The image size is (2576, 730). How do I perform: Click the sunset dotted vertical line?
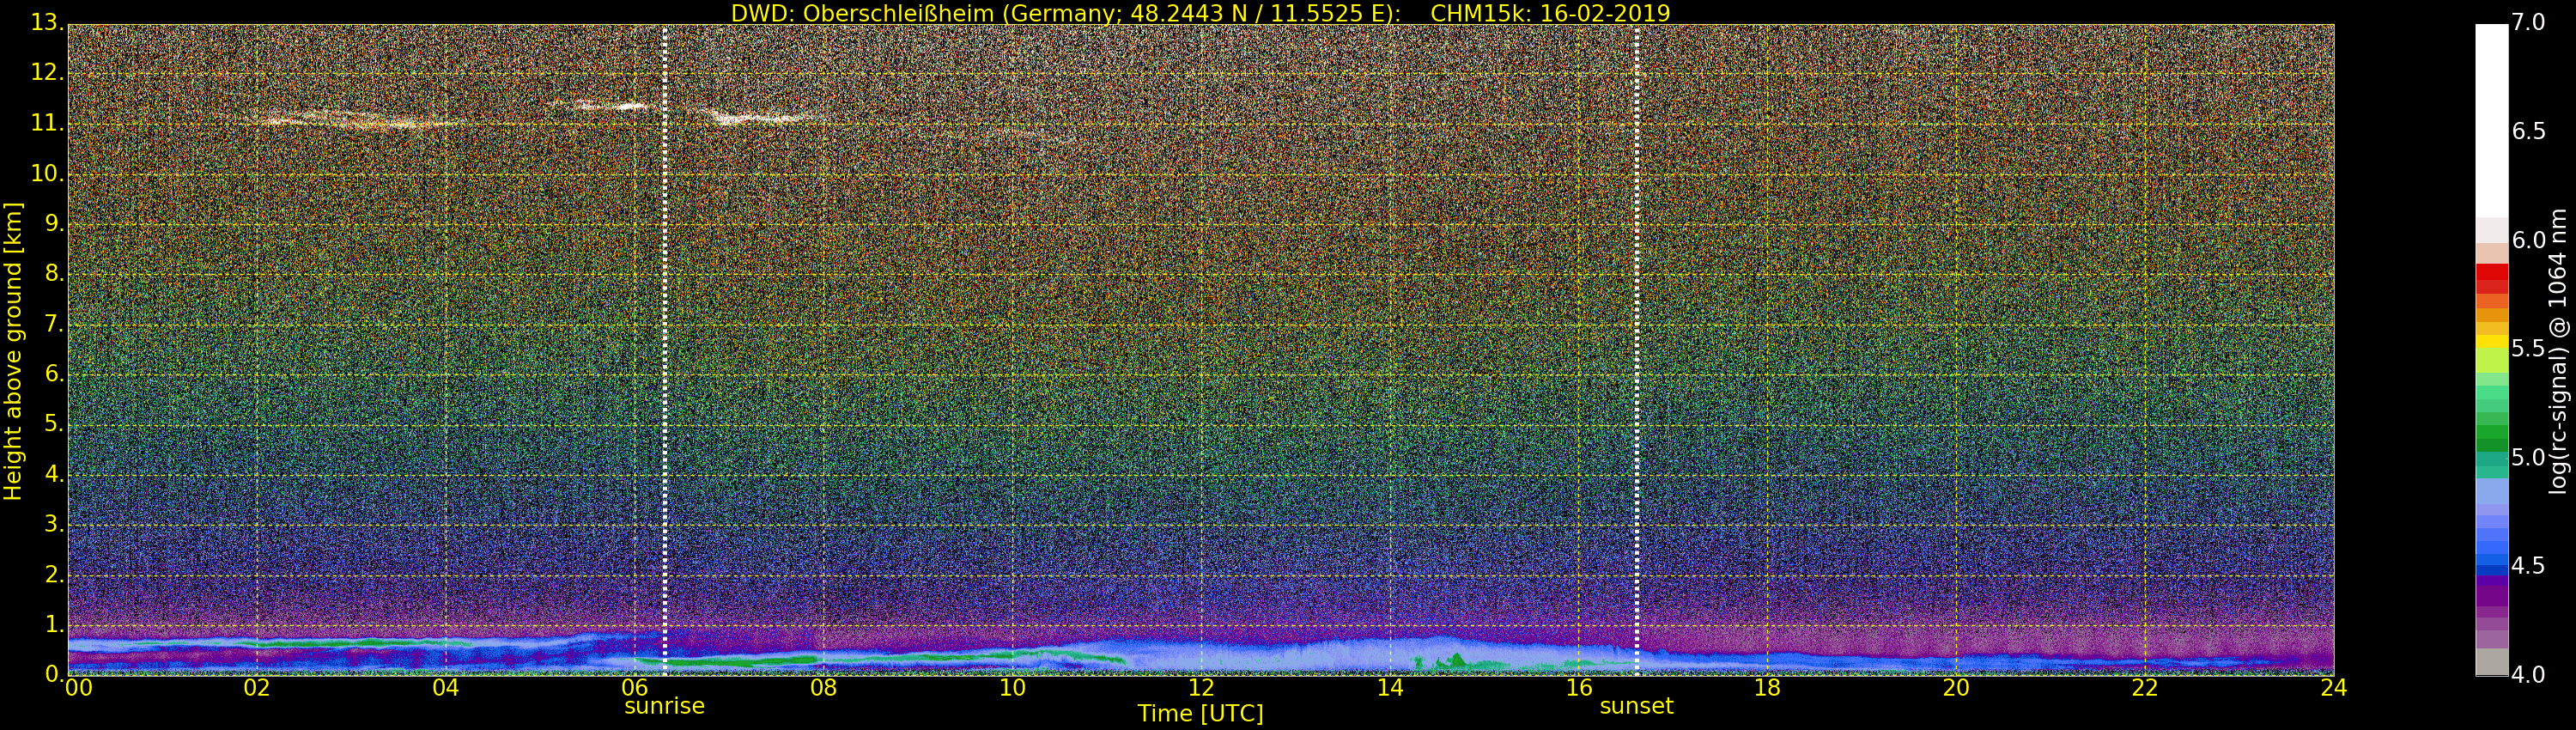1636,350
